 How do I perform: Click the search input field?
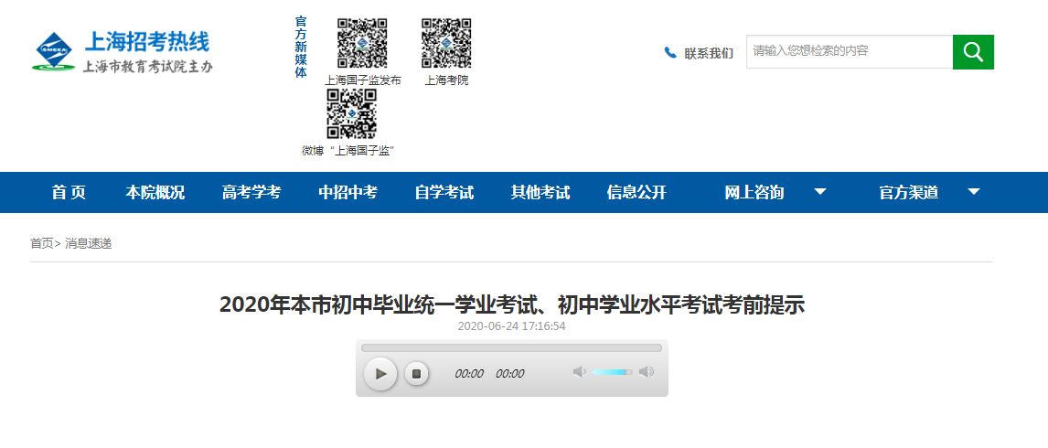(x=849, y=51)
